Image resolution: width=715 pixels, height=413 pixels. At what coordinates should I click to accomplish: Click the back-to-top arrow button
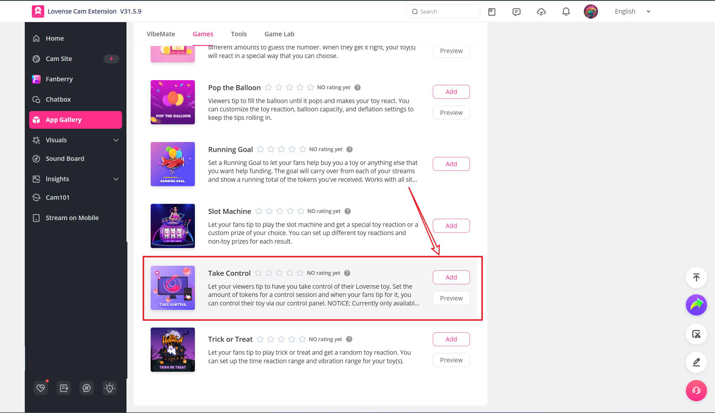coord(696,277)
